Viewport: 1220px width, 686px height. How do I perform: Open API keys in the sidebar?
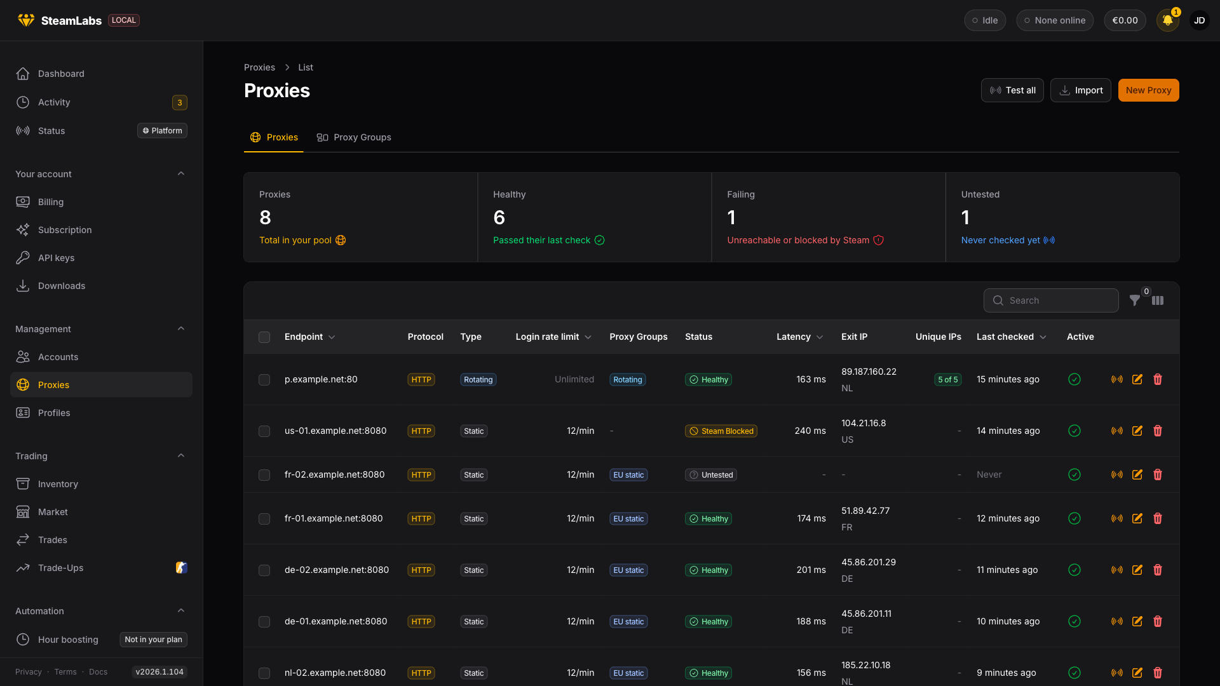coord(101,258)
